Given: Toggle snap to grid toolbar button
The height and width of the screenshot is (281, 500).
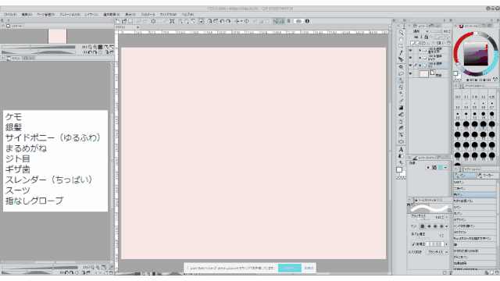Looking at the screenshot, I should (x=288, y=21).
